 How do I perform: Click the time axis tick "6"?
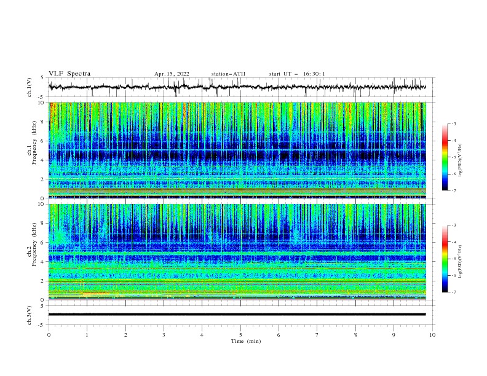click(279, 335)
